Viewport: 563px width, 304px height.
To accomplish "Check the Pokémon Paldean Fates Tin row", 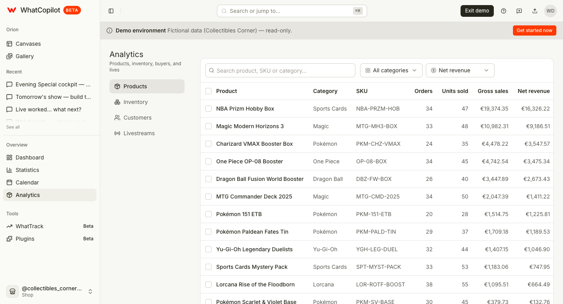I will pyautogui.click(x=208, y=232).
